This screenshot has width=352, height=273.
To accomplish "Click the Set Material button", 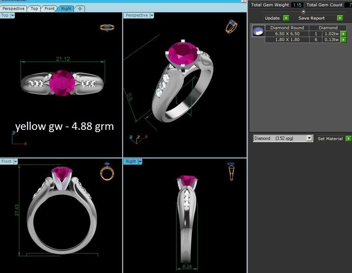I will (330, 138).
